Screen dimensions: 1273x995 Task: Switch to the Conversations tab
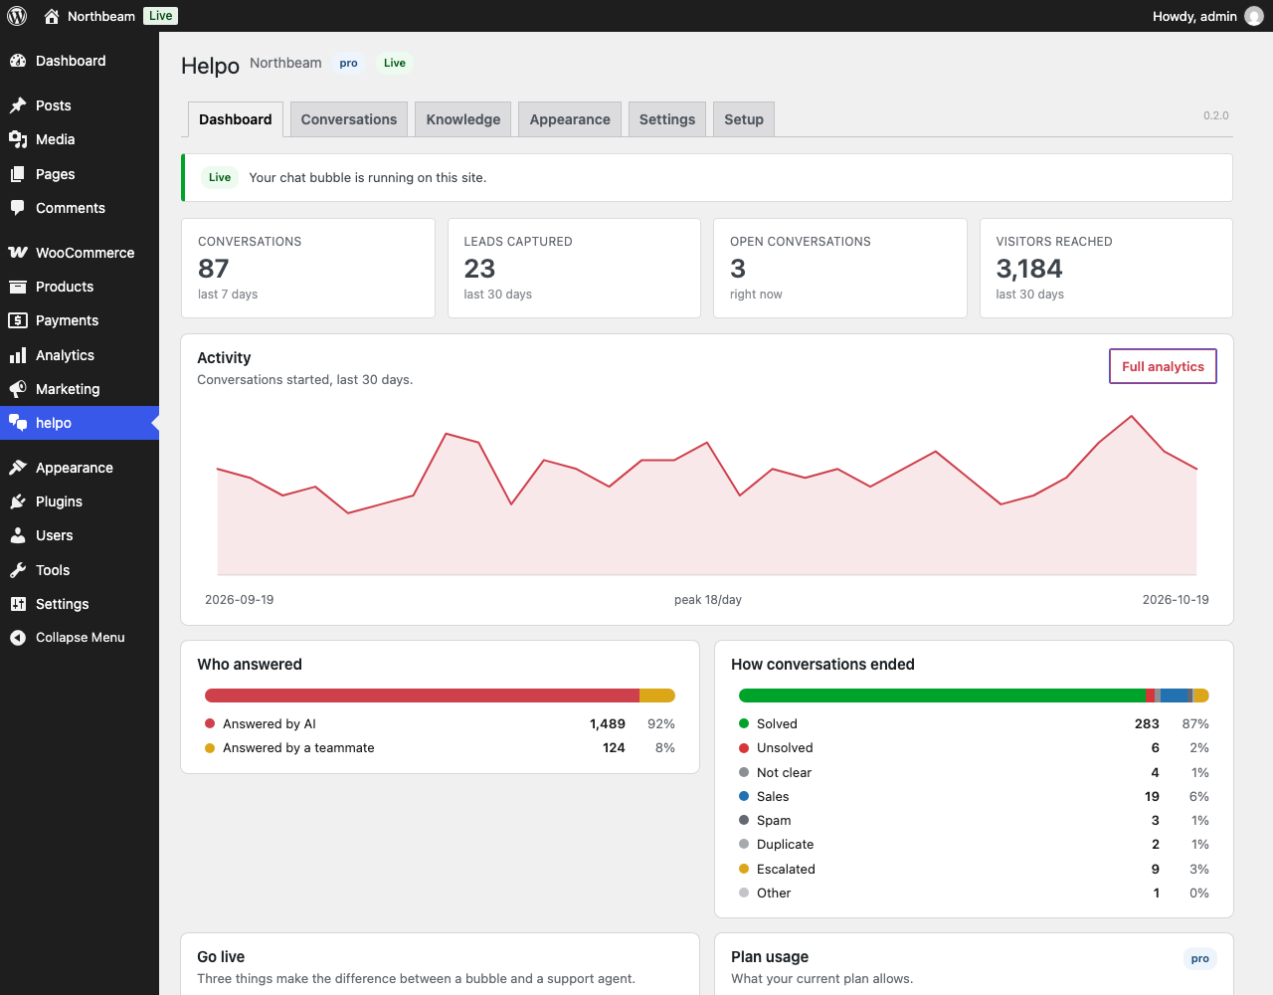click(x=349, y=119)
